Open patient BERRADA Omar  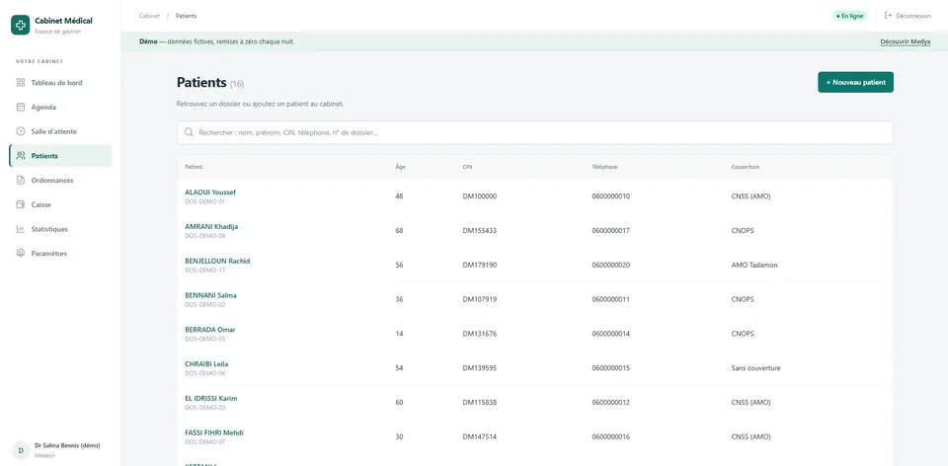[209, 330]
